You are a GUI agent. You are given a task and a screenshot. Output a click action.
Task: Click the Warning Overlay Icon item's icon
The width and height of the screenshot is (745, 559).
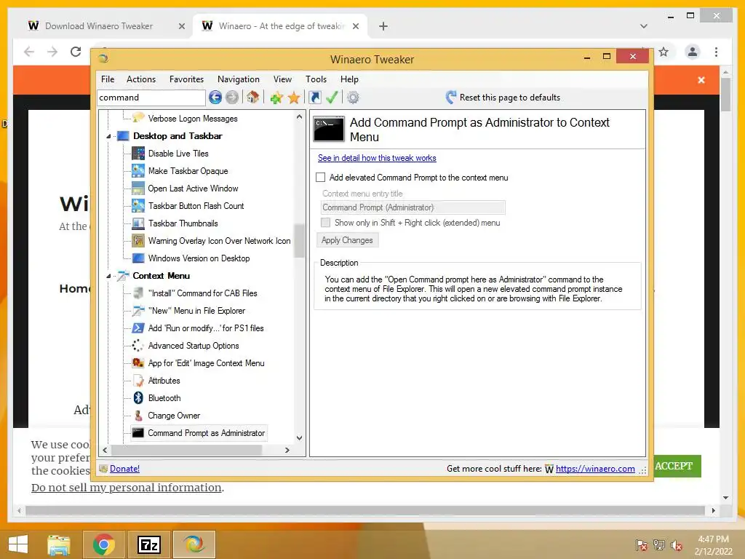[138, 240]
